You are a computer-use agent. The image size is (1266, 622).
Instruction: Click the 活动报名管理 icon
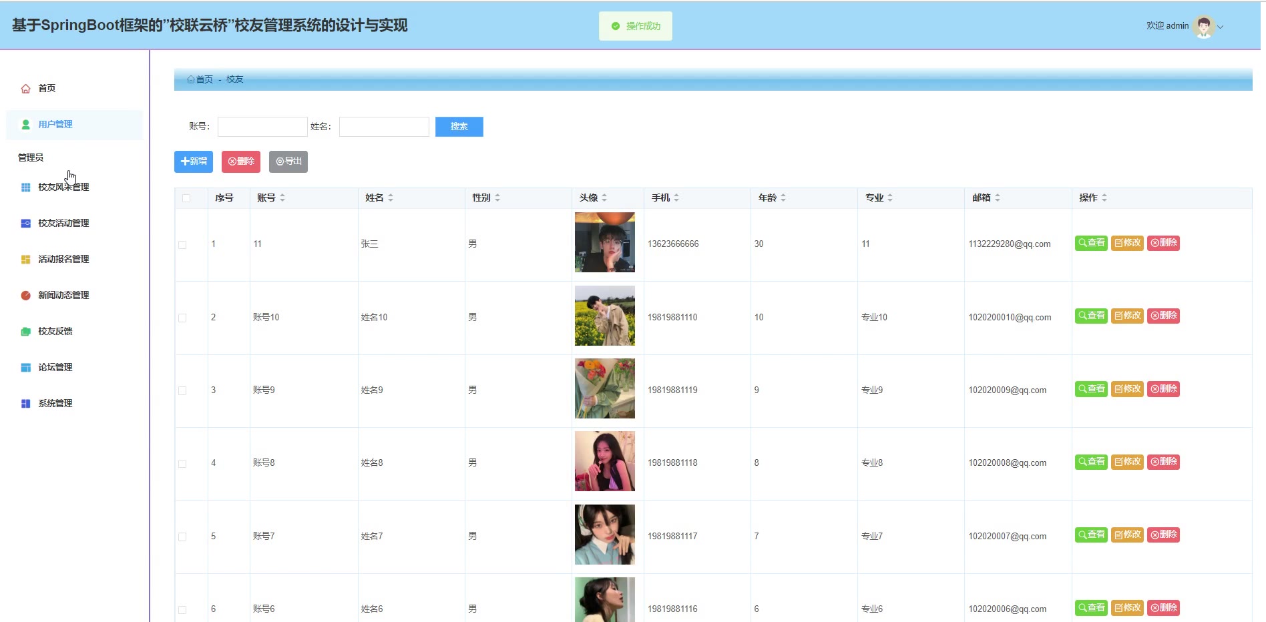click(x=26, y=260)
